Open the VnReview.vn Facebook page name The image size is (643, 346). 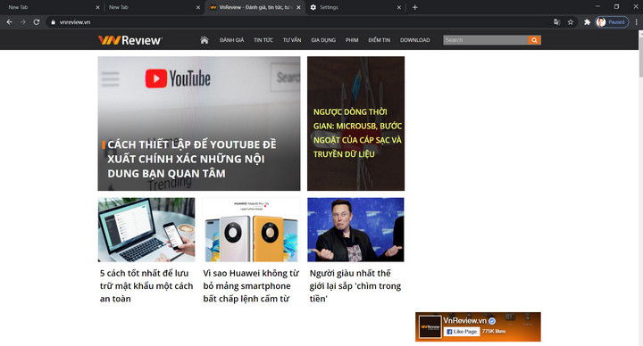click(465, 321)
